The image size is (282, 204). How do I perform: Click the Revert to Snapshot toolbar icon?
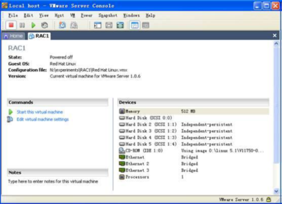tap(74, 25)
